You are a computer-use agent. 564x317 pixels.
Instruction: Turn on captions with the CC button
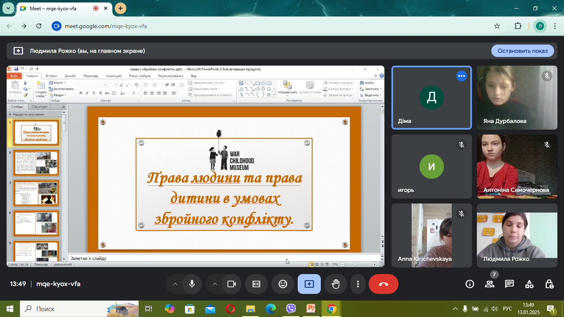pyautogui.click(x=256, y=284)
